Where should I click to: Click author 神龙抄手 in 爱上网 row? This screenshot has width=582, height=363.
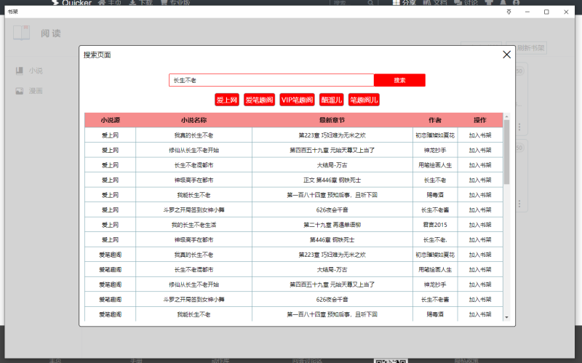435,151
